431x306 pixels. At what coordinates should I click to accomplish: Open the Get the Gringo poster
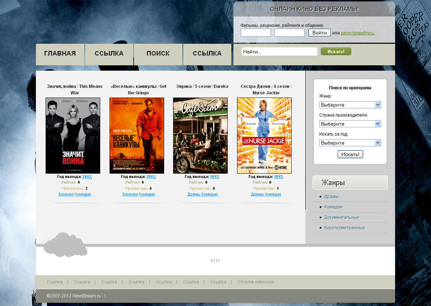tap(137, 135)
